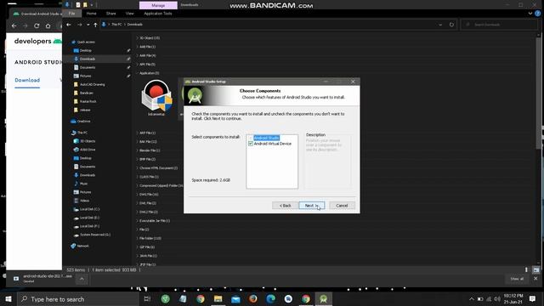Click the taskbar search box
The image size is (544, 306).
(x=78, y=299)
